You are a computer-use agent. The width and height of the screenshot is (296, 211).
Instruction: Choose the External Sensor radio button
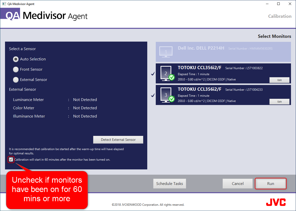(x=16, y=79)
